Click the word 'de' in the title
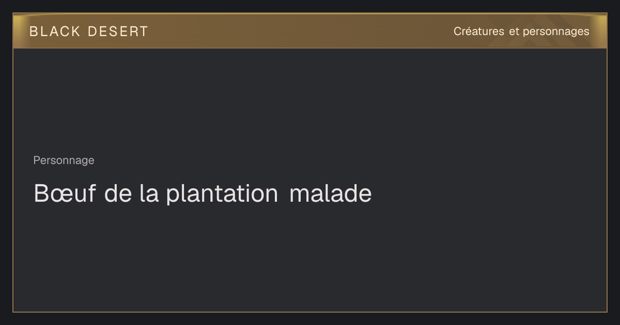This screenshot has height=325, width=620. pyautogui.click(x=118, y=194)
